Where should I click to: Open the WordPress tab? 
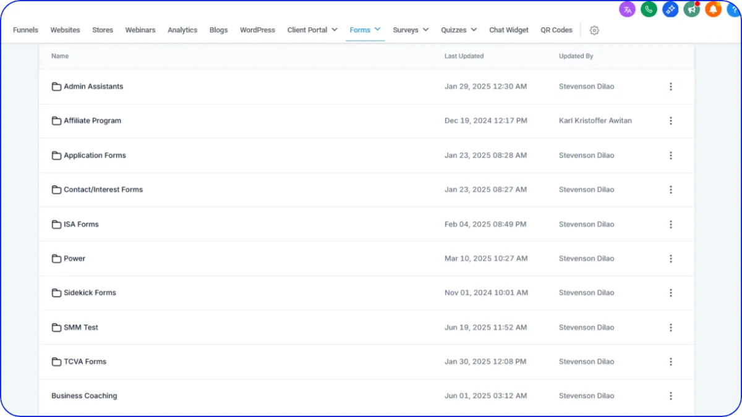(257, 30)
